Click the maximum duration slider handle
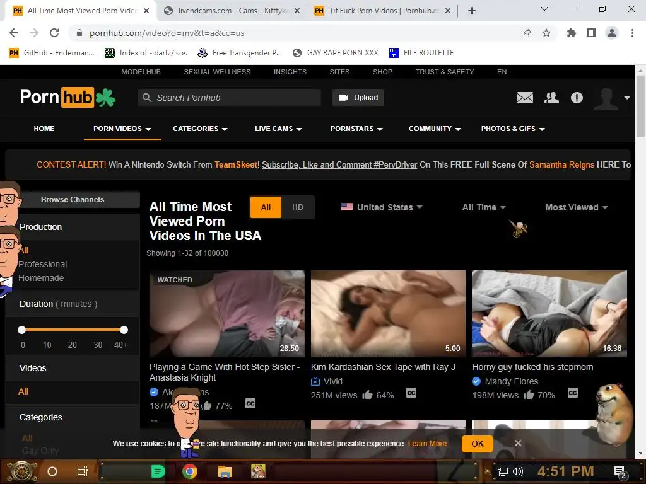The height and width of the screenshot is (484, 646). 124,330
